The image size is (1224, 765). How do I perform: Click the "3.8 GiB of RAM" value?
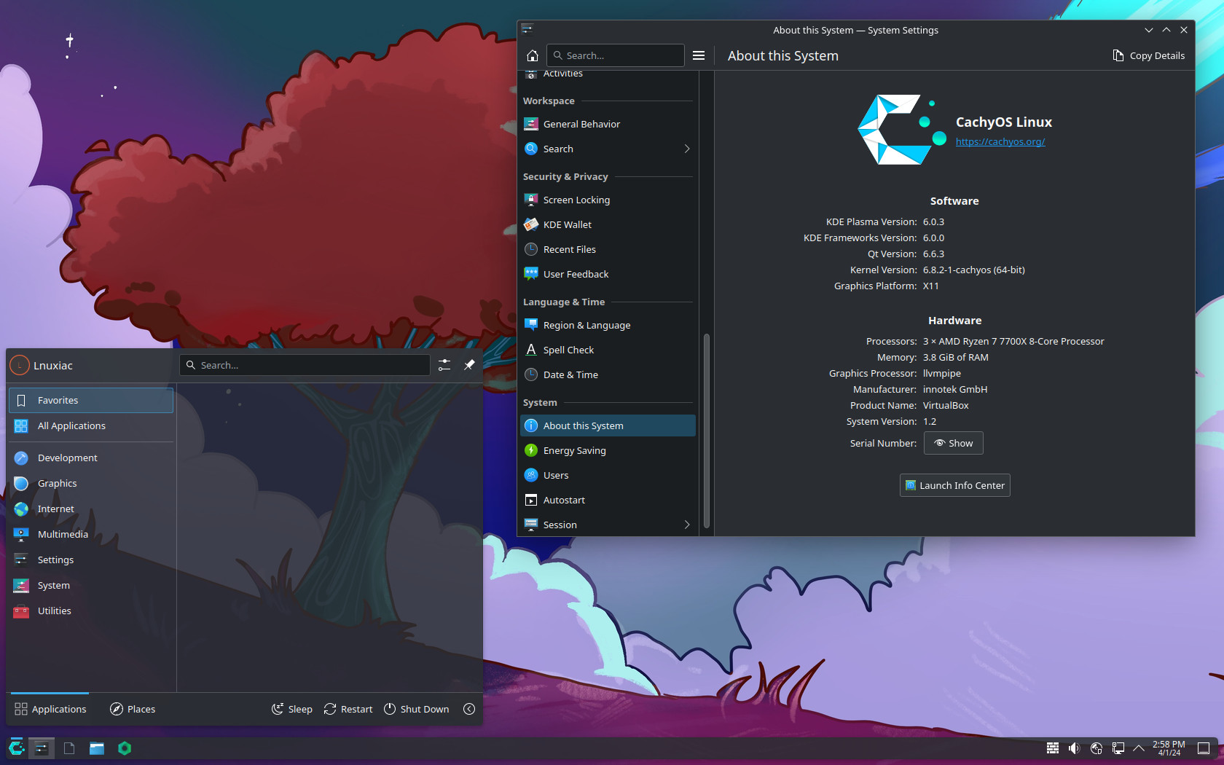click(955, 357)
